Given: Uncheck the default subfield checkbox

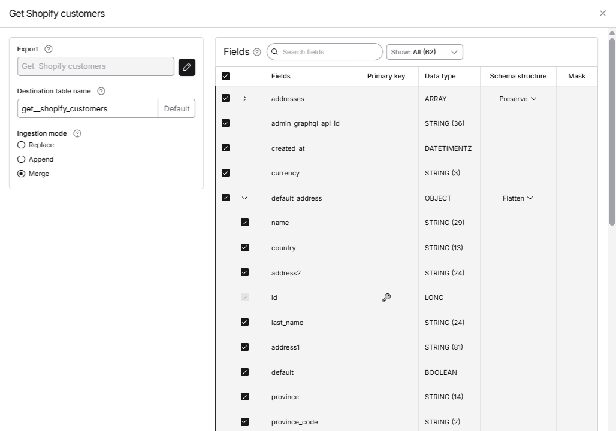Looking at the screenshot, I should pos(244,372).
